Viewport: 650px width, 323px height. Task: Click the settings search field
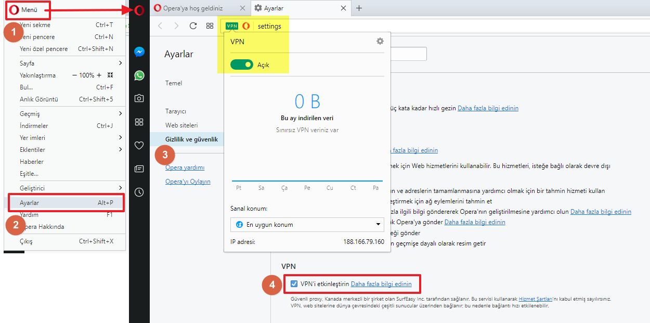pyautogui.click(x=408, y=54)
